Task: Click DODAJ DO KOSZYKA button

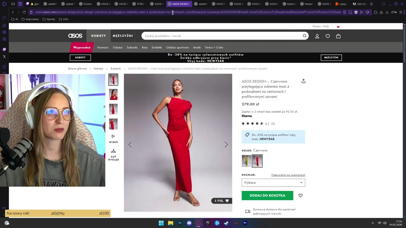Action: (267, 195)
